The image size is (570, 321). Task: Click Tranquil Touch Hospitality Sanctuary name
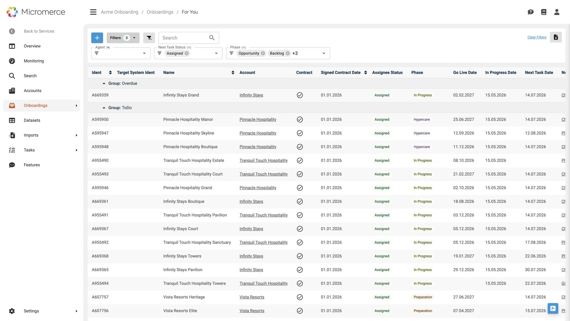tap(197, 243)
